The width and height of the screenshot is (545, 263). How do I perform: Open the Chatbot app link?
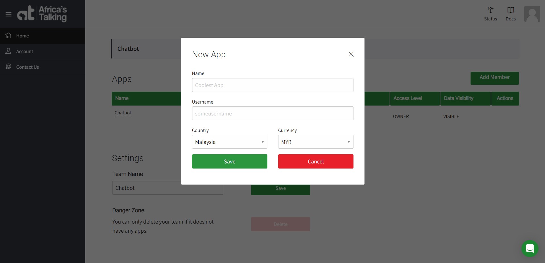click(123, 113)
